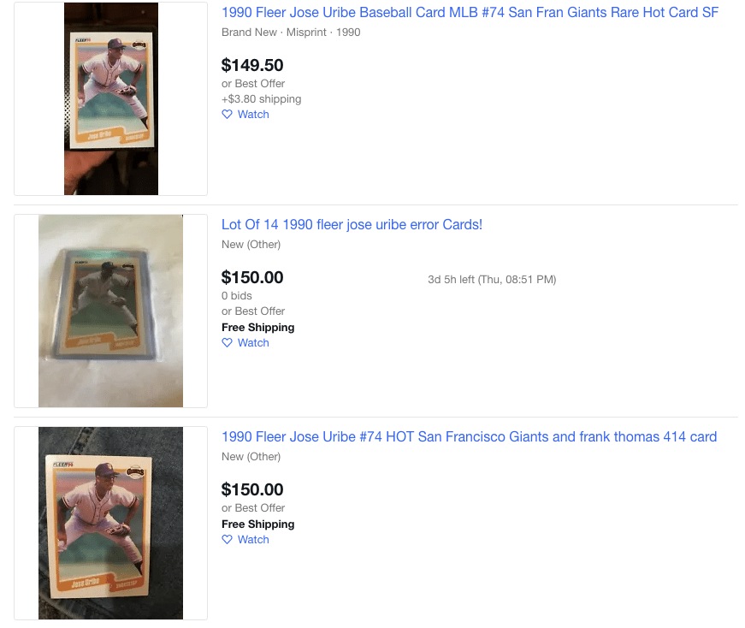Click the heart icon on the frank thomas listing
The width and height of the screenshot is (745, 628).
pos(227,540)
